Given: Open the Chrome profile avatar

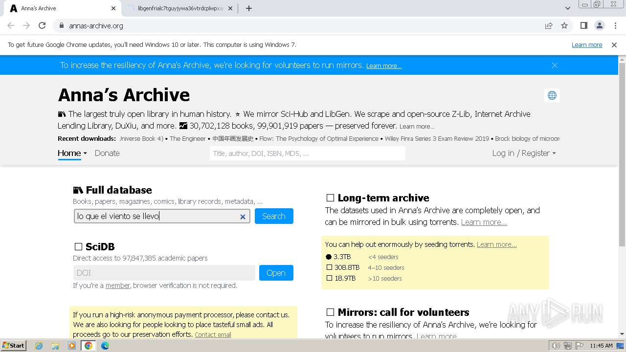Looking at the screenshot, I should pos(600,25).
